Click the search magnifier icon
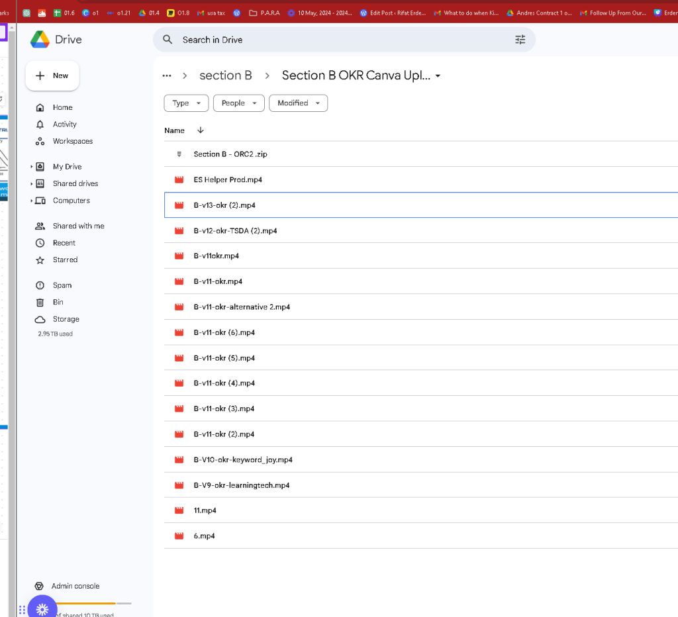Screen dimensions: 678x617 [x=168, y=40]
